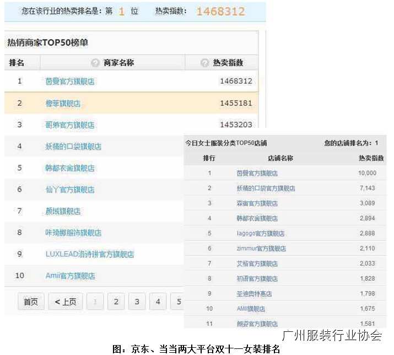Open 艾格官方旗舰店 link
The width and height of the screenshot is (394, 355).
tap(257, 263)
